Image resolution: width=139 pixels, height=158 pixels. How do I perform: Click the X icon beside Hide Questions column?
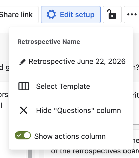pyautogui.click(x=24, y=110)
